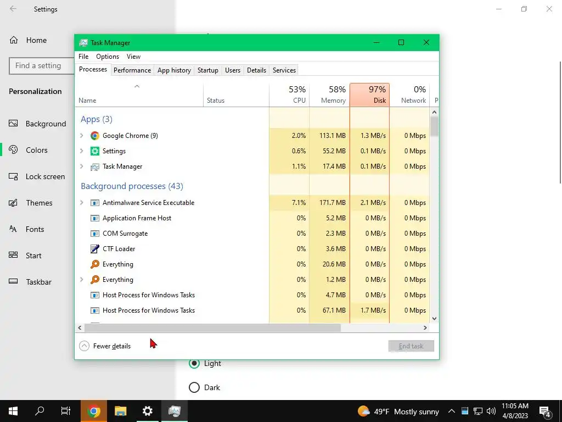Click the Everything 20.6 MB process icon
Viewport: 562px width, 422px height.
(x=94, y=264)
